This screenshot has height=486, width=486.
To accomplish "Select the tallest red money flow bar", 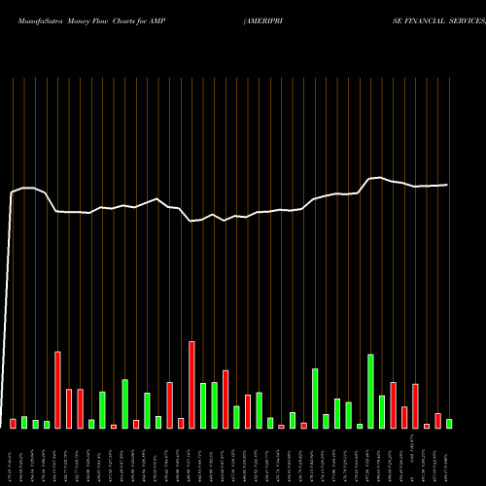I will click(191, 385).
